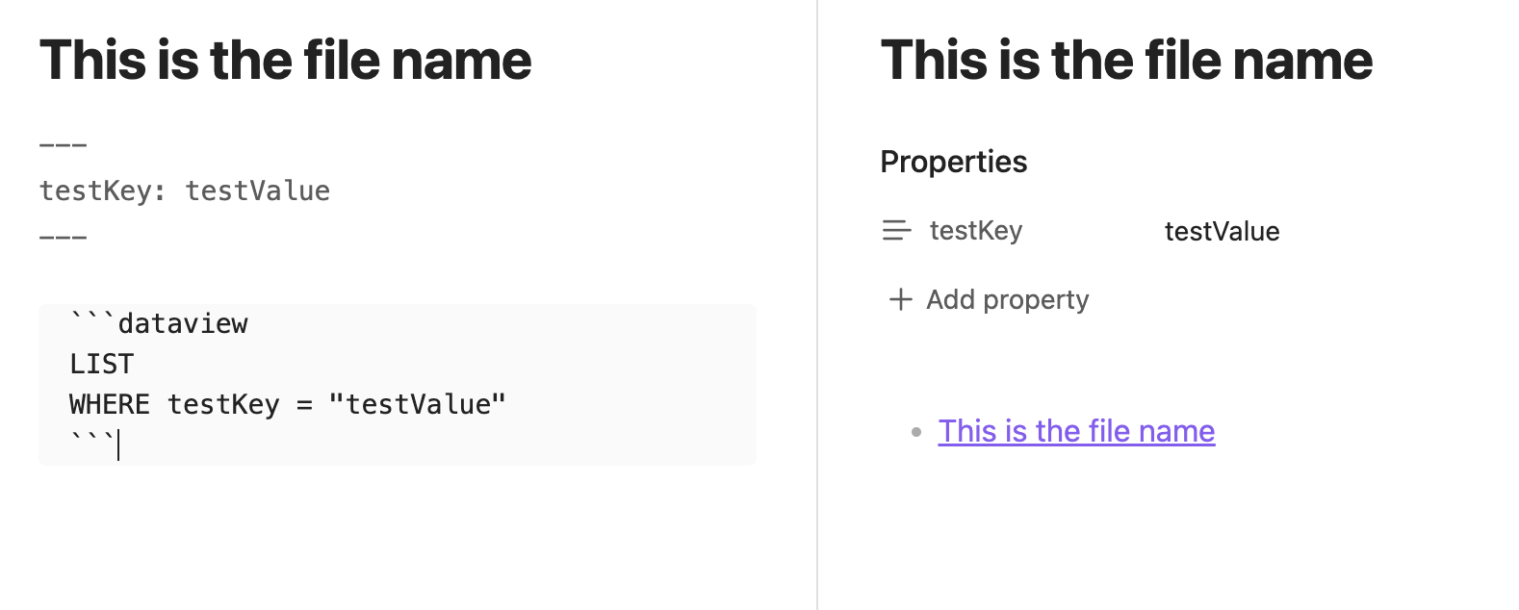
Task: Click the vertical divider between the two panes
Action: click(817, 305)
